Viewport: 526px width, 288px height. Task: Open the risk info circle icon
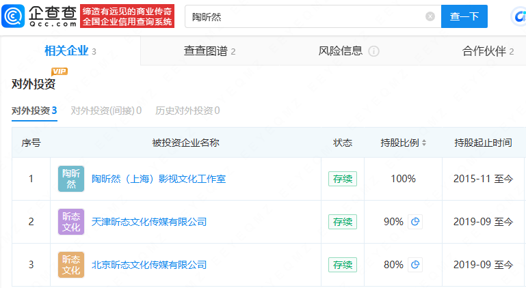[x=373, y=51]
